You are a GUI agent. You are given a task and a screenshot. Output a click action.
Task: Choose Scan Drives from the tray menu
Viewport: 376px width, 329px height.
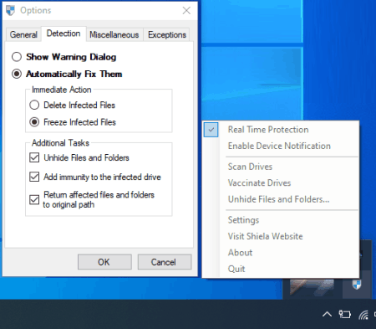281,167
